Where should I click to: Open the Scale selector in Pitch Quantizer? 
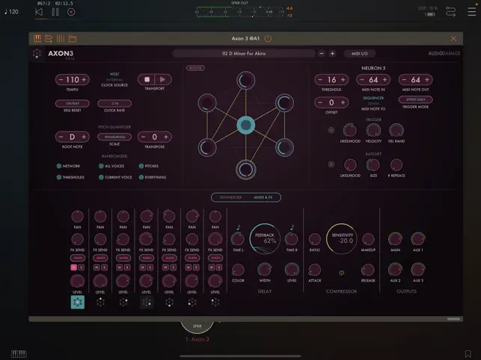114,137
